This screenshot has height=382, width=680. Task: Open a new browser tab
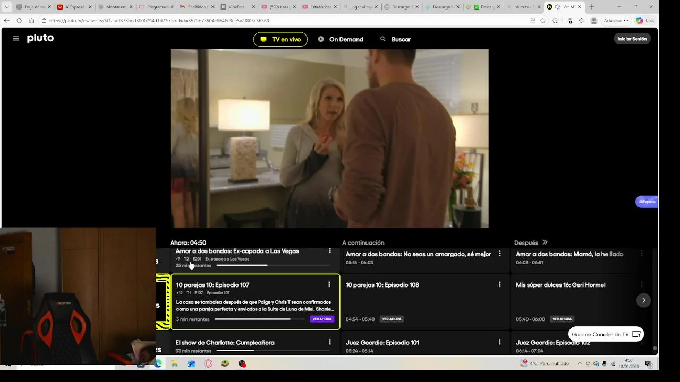pos(592,7)
